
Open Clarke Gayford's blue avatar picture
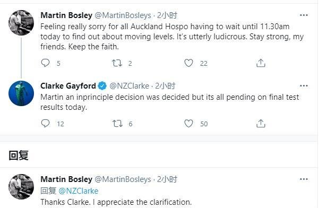tap(21, 93)
